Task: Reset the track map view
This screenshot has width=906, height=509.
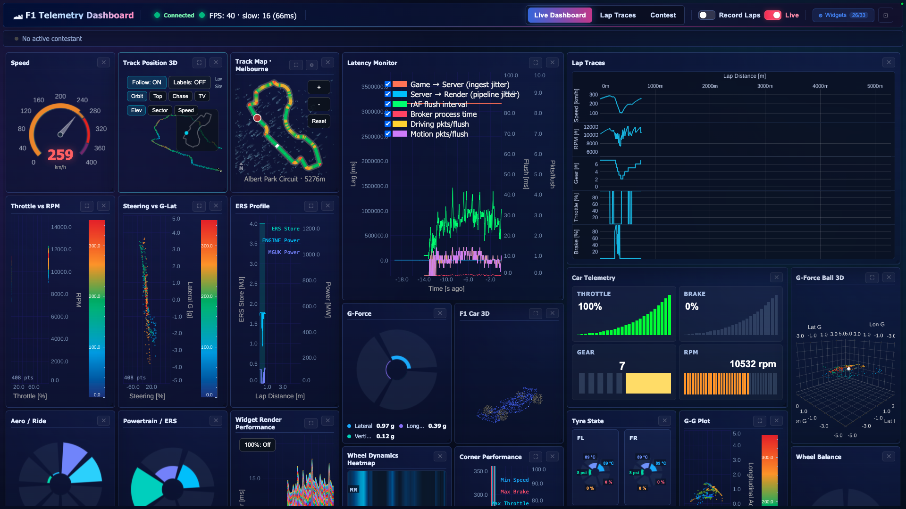Action: tap(319, 121)
